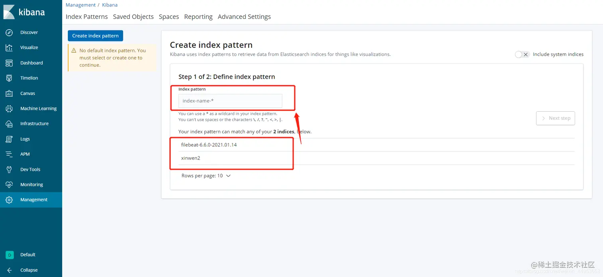Click Default space label
Viewport: 603px width, 277px height.
click(x=28, y=255)
